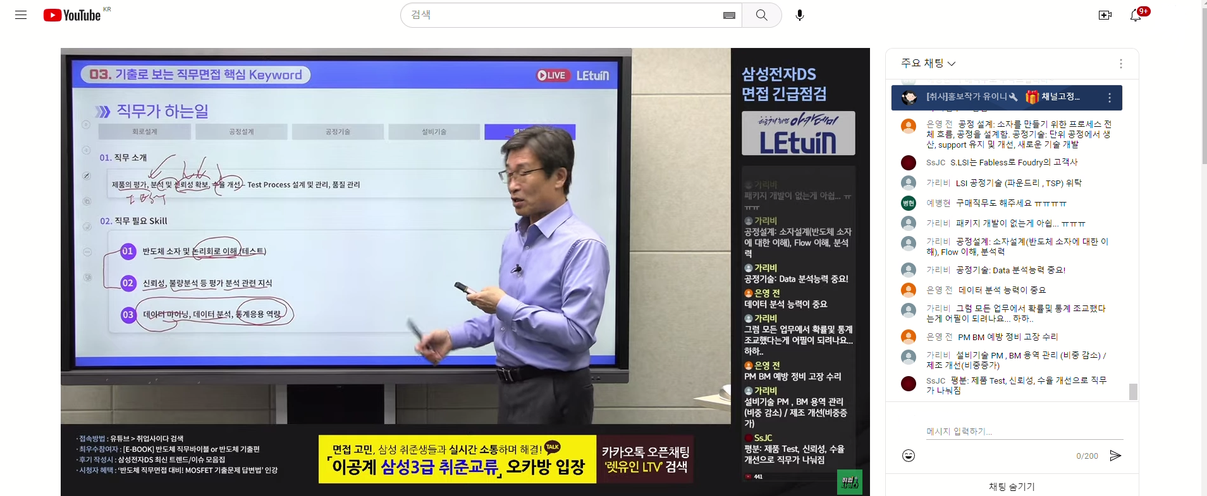Viewport: 1207px width, 496px height.
Task: Go to YouTube home via the logo
Action: click(72, 15)
